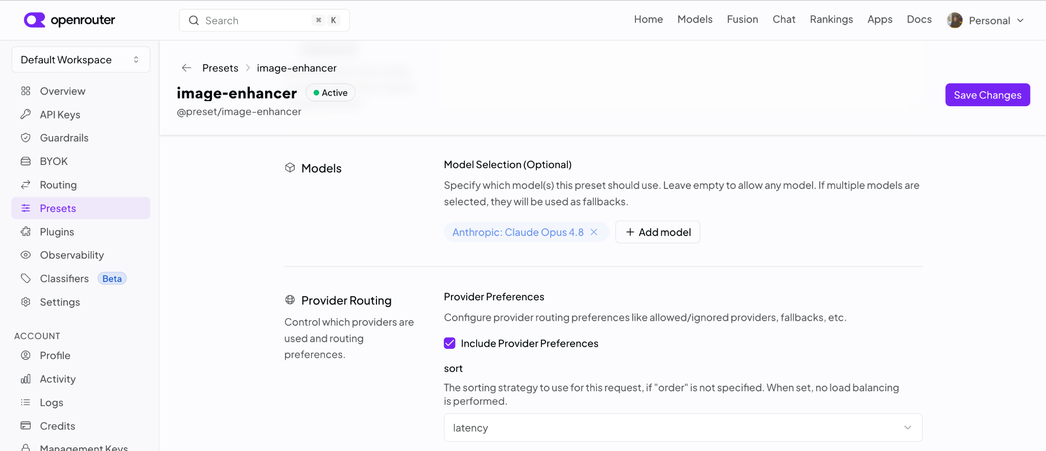The image size is (1046, 451).
Task: Click the Presets breadcrumb link
Action: click(x=220, y=68)
